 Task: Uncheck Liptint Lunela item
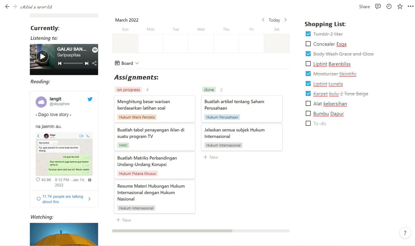[x=308, y=84]
